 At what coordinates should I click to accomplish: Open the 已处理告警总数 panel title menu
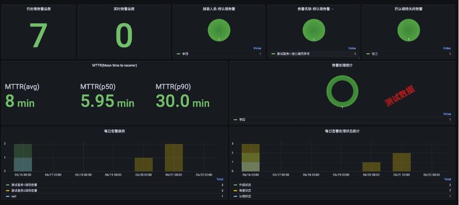click(x=39, y=9)
